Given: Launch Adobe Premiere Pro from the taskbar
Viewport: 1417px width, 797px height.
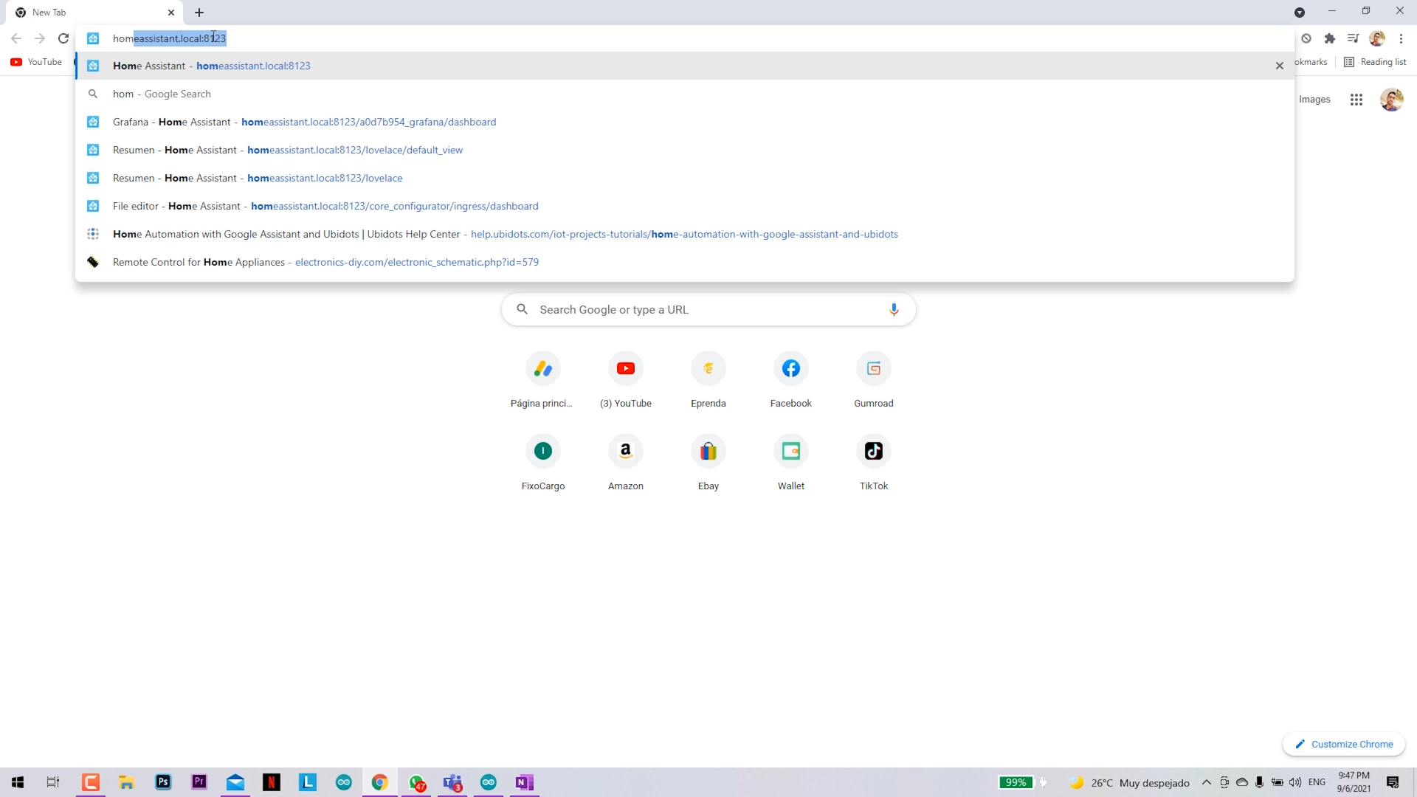Looking at the screenshot, I should pyautogui.click(x=199, y=782).
